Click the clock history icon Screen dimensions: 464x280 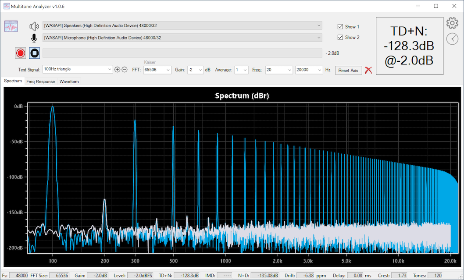[452, 39]
